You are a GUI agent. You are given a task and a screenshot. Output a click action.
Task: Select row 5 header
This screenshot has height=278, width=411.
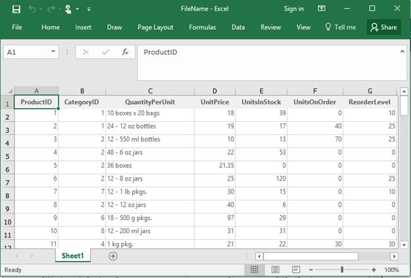coord(7,155)
